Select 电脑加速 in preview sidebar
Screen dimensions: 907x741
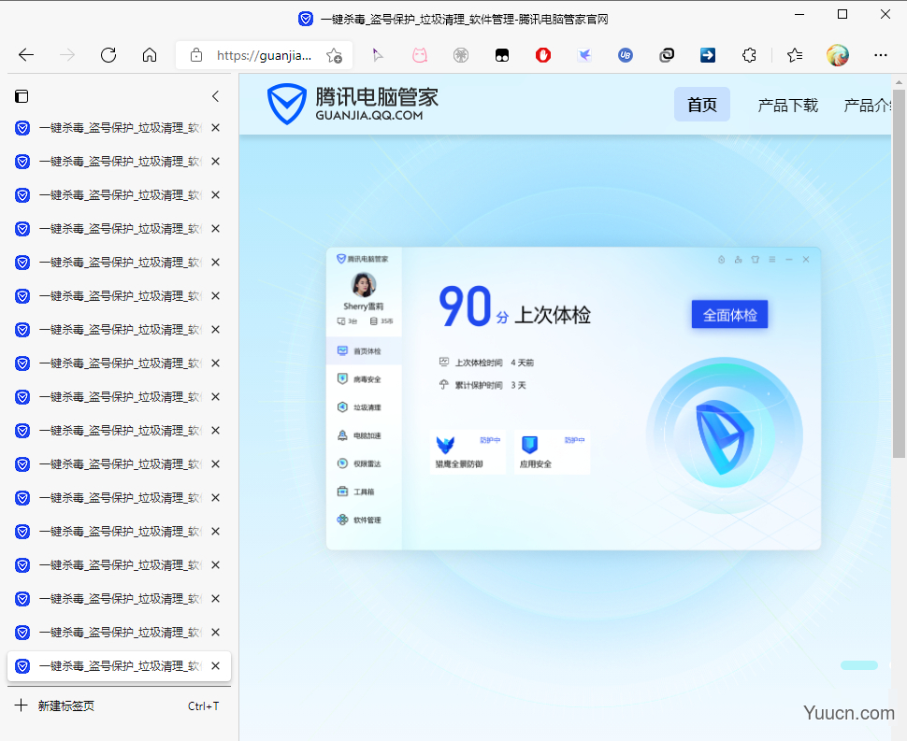[x=364, y=435]
